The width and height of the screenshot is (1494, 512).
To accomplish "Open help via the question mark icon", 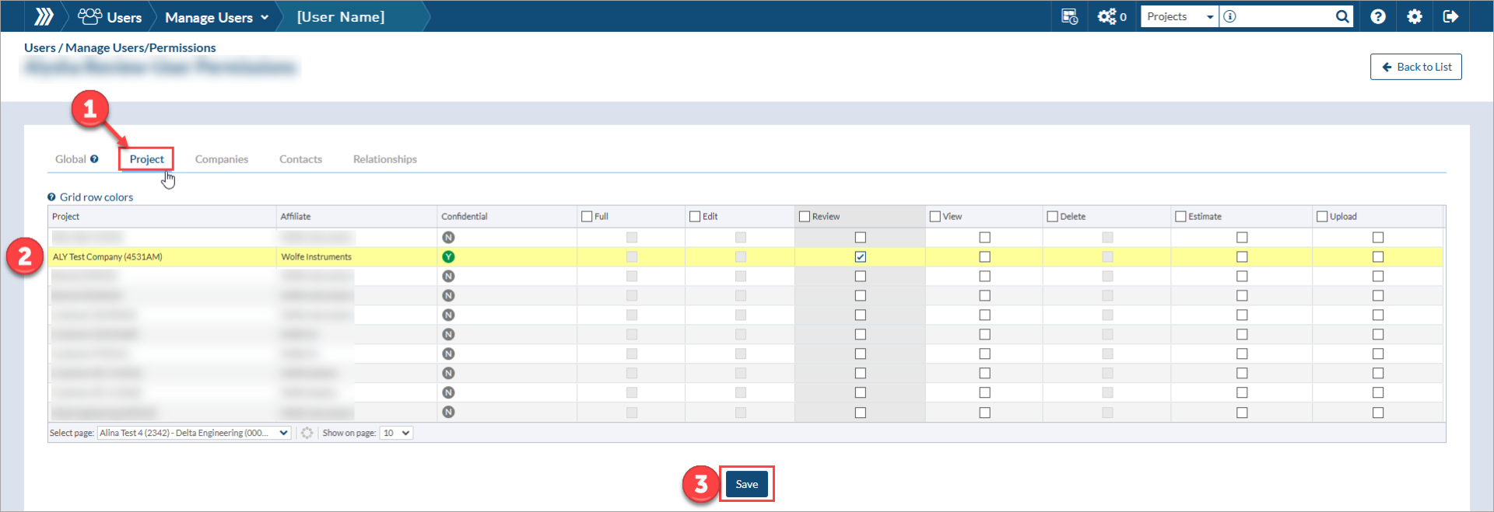I will coord(1377,16).
